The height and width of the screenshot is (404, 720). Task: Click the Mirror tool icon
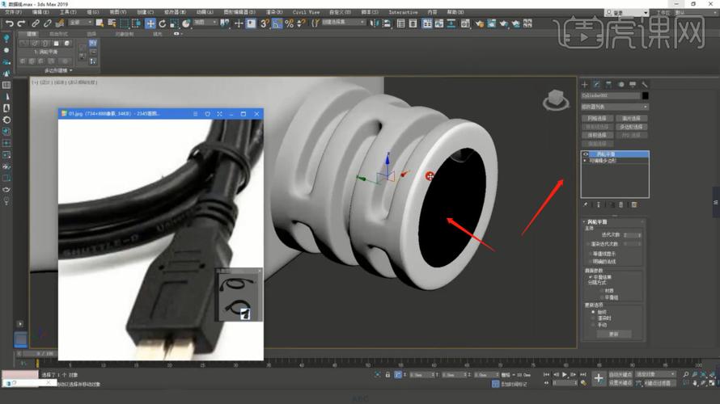(375, 23)
